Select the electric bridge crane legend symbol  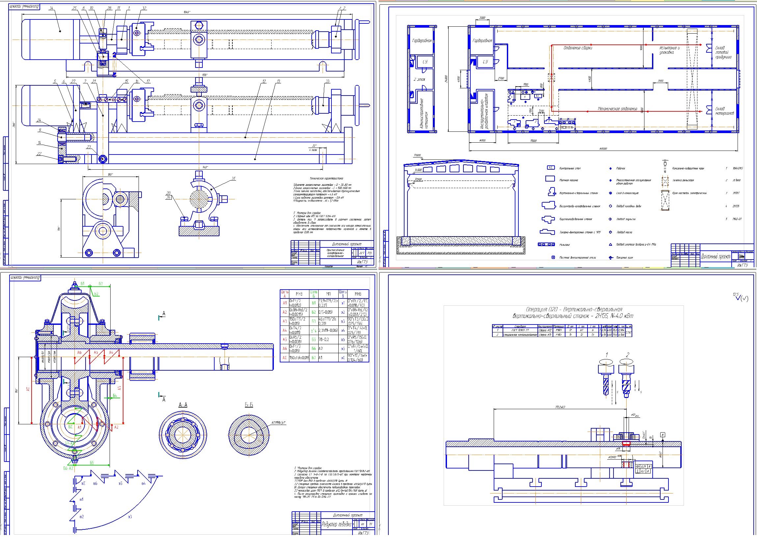(x=665, y=200)
